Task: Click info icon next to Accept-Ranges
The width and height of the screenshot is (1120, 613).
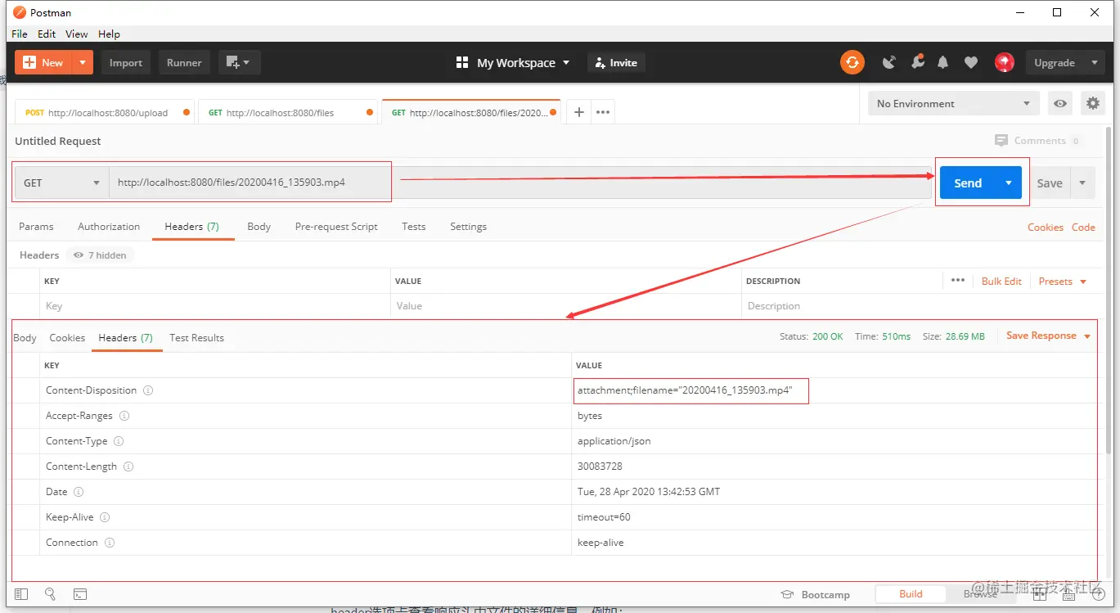Action: [124, 416]
